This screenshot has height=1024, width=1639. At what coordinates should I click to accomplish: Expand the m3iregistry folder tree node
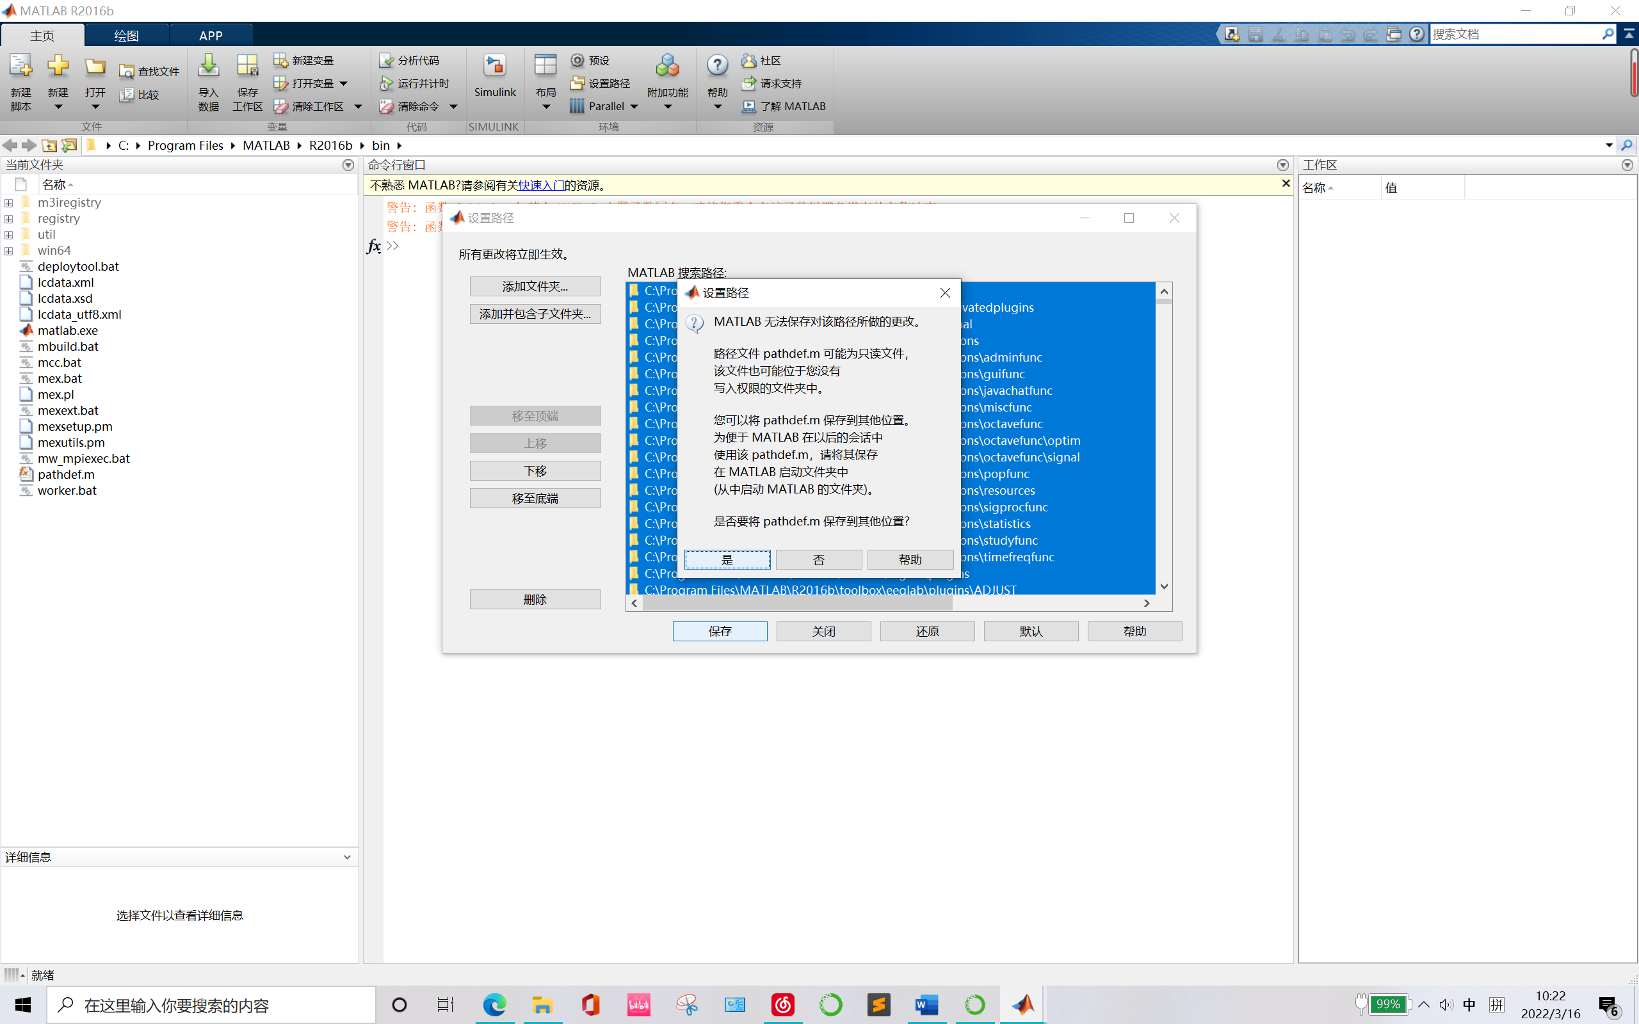(x=9, y=202)
